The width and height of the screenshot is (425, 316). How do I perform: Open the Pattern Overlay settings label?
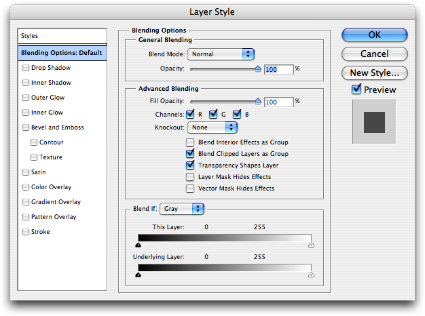(x=54, y=217)
